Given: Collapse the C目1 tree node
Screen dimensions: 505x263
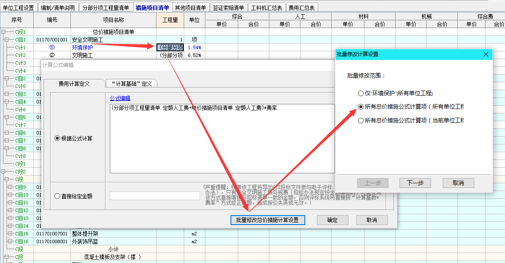Looking at the screenshot, I should (x=6, y=40).
